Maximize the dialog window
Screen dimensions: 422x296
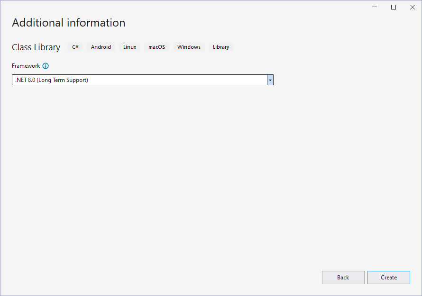tap(394, 7)
